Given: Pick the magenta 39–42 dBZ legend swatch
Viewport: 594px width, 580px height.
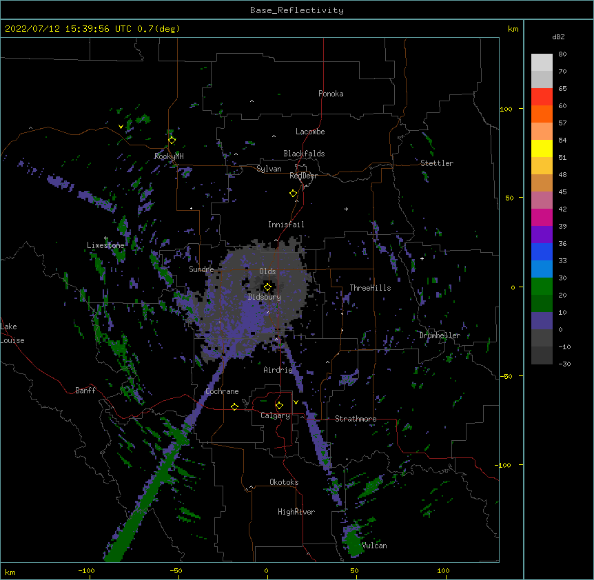Looking at the screenshot, I should [x=542, y=217].
